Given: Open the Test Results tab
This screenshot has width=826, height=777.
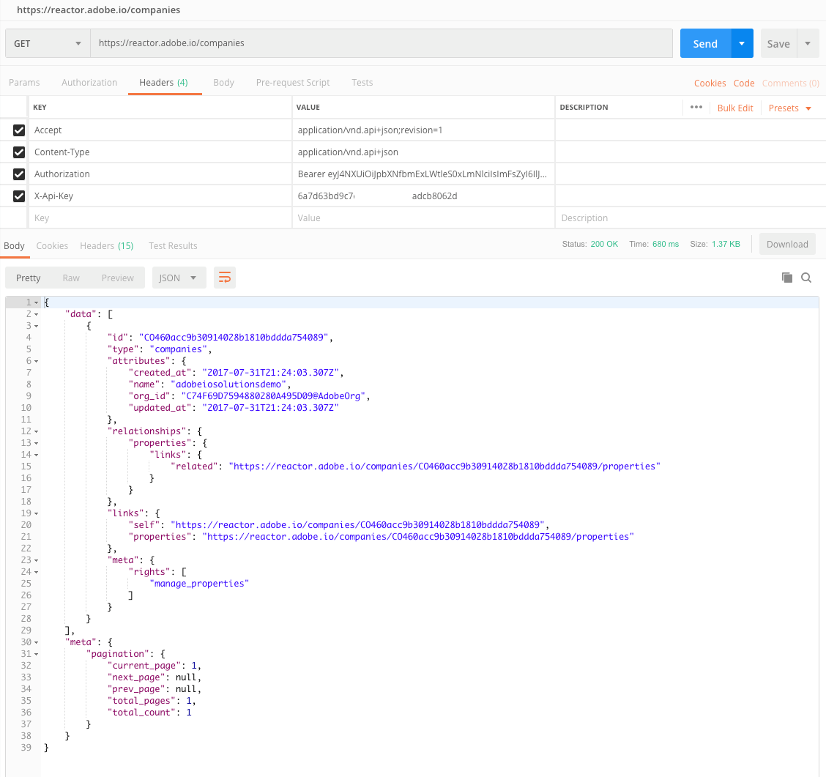Looking at the screenshot, I should coord(173,246).
